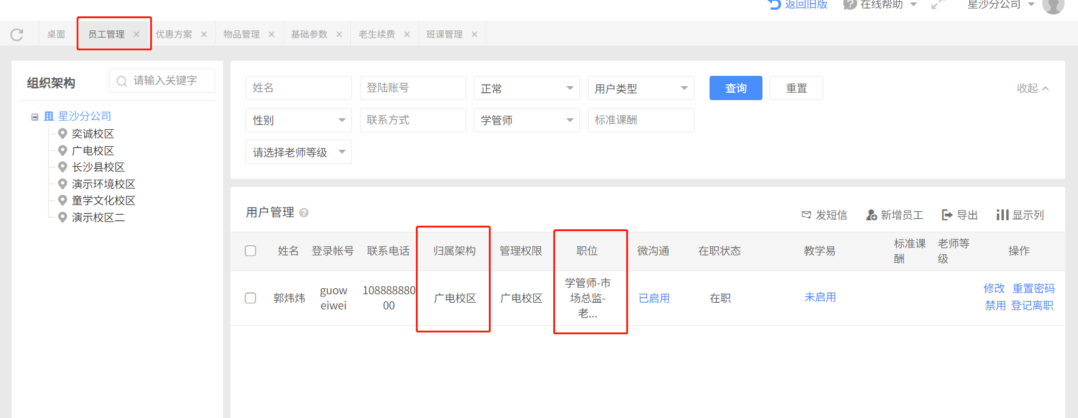The height and width of the screenshot is (418, 1078).
Task: Switch to the 基础参数 tab
Action: click(x=309, y=35)
